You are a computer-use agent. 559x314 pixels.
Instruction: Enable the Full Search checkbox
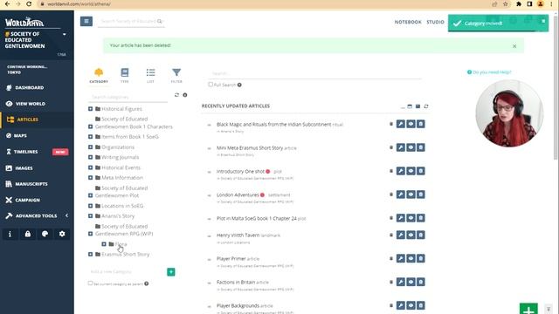click(x=210, y=85)
